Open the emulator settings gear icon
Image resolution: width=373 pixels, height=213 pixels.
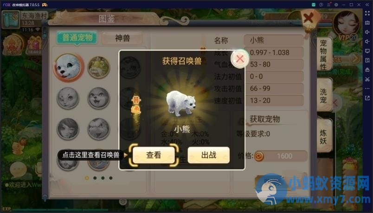(336, 5)
